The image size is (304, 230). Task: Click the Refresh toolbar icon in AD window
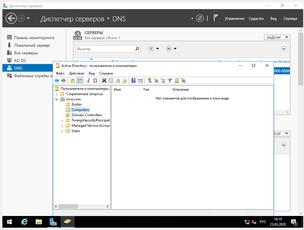118,80
